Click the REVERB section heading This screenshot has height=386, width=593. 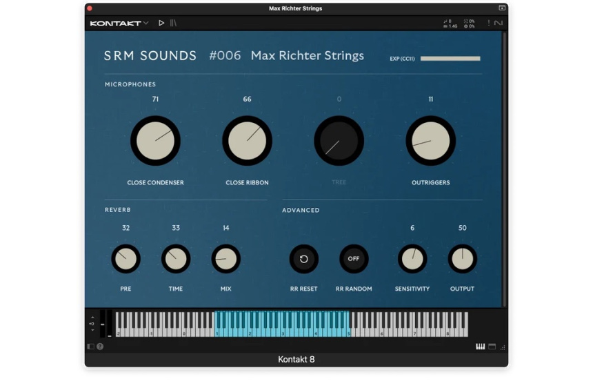[x=118, y=210]
